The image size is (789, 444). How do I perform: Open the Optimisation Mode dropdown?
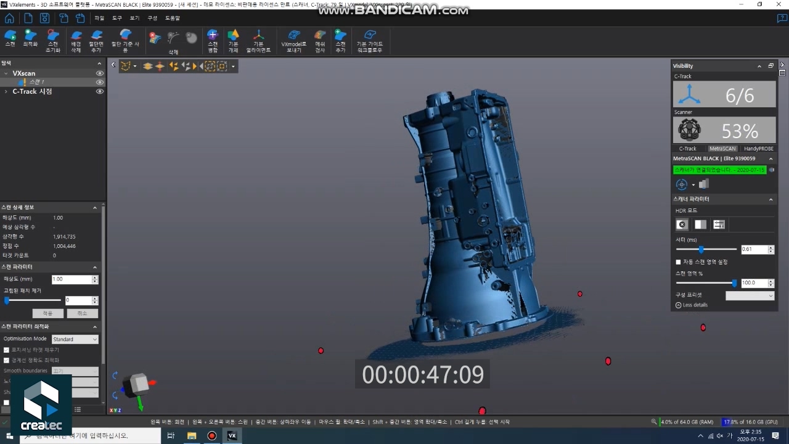click(75, 339)
